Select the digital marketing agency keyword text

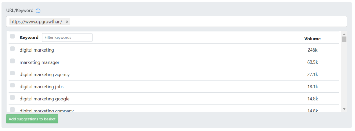tap(45, 75)
